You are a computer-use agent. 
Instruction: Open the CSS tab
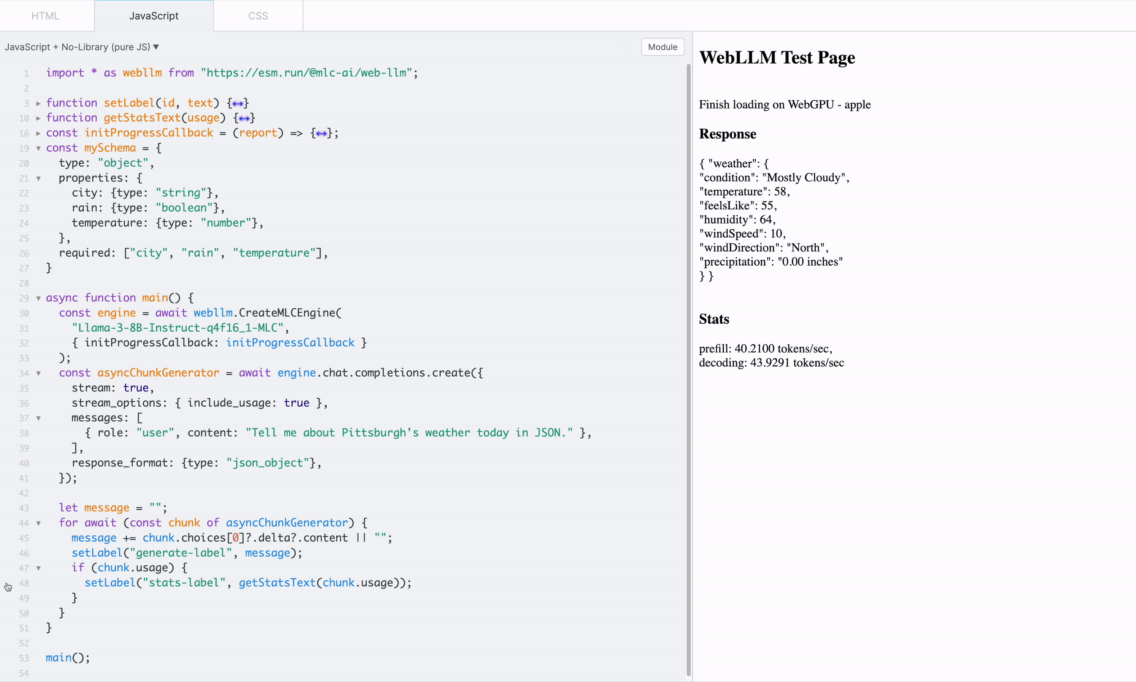click(x=258, y=16)
